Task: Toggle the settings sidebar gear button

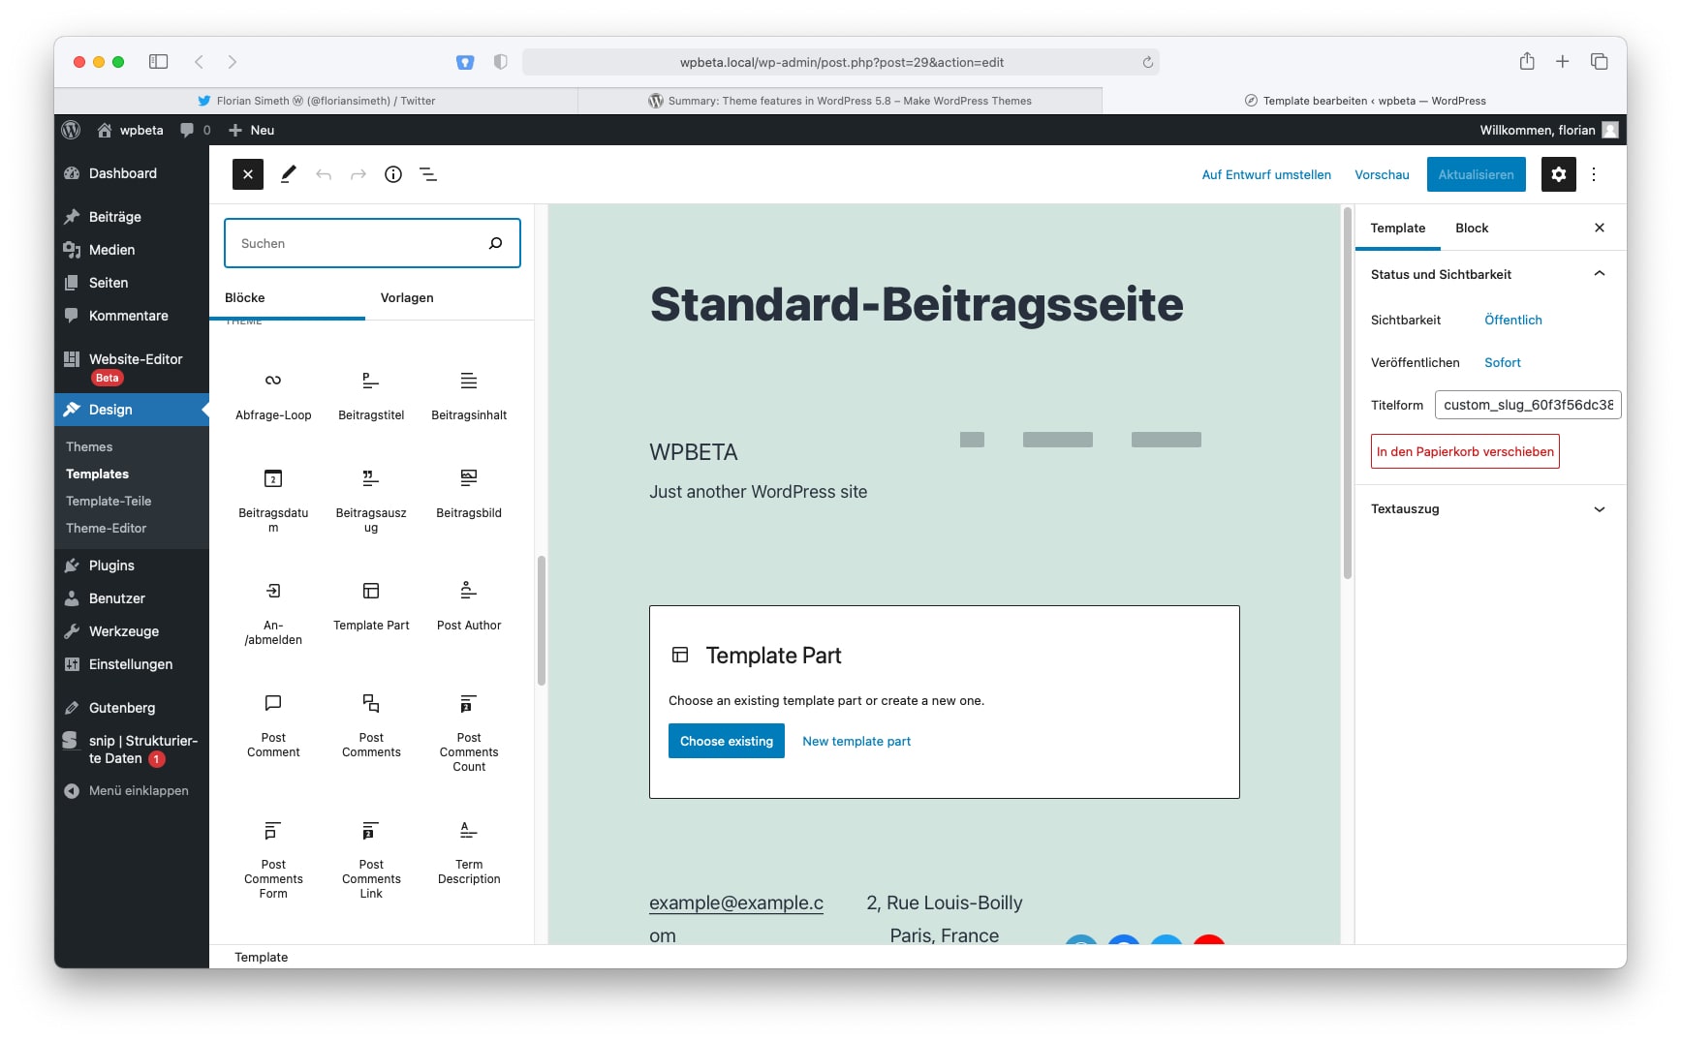Action: [x=1558, y=174]
